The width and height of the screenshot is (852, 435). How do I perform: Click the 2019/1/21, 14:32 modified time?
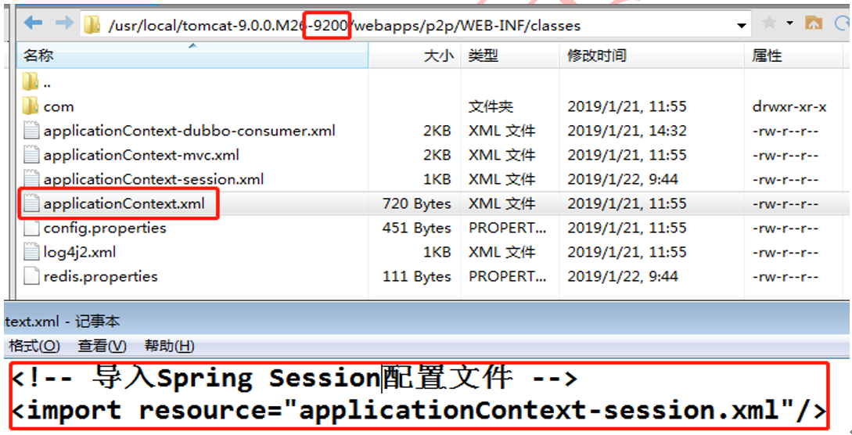[627, 131]
